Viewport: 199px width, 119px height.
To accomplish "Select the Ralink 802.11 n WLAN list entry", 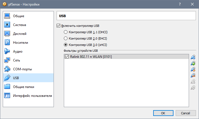I will [92, 57].
